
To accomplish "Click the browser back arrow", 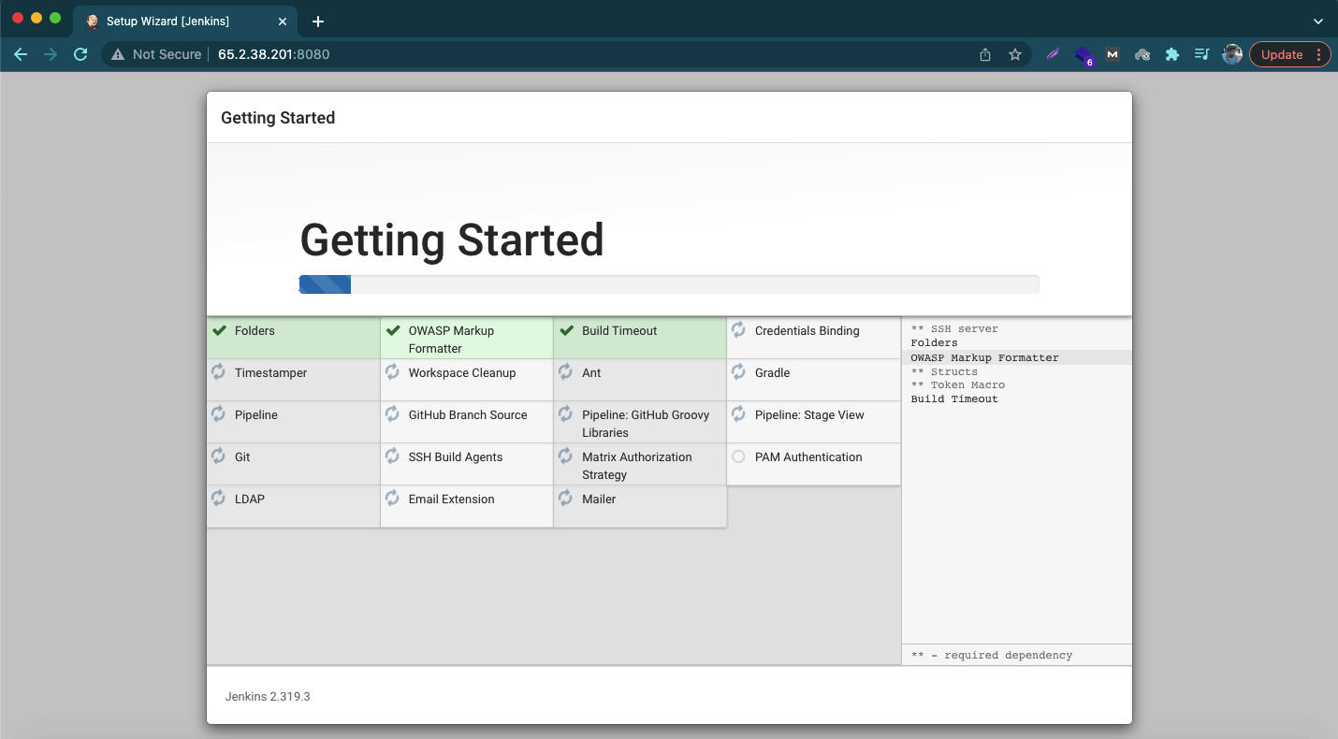I will pyautogui.click(x=21, y=54).
